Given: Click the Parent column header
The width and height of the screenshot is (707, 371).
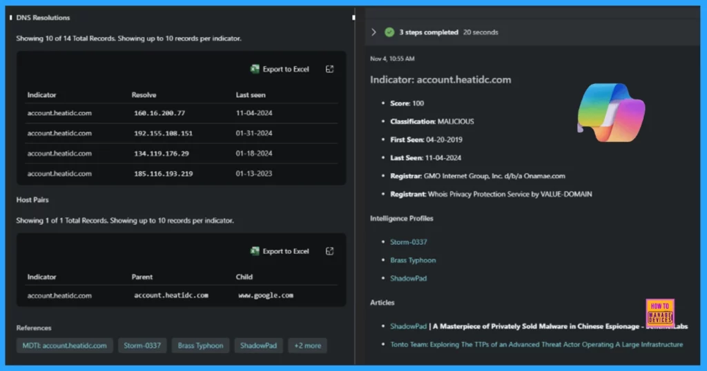Looking at the screenshot, I should (x=142, y=277).
